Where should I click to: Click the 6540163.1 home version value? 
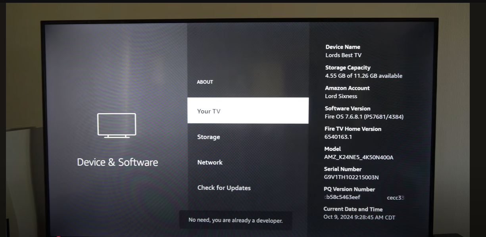click(338, 137)
